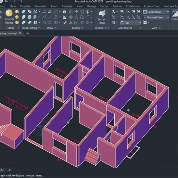Click the Rotate modify tool
178x178 pixels.
tap(76, 17)
